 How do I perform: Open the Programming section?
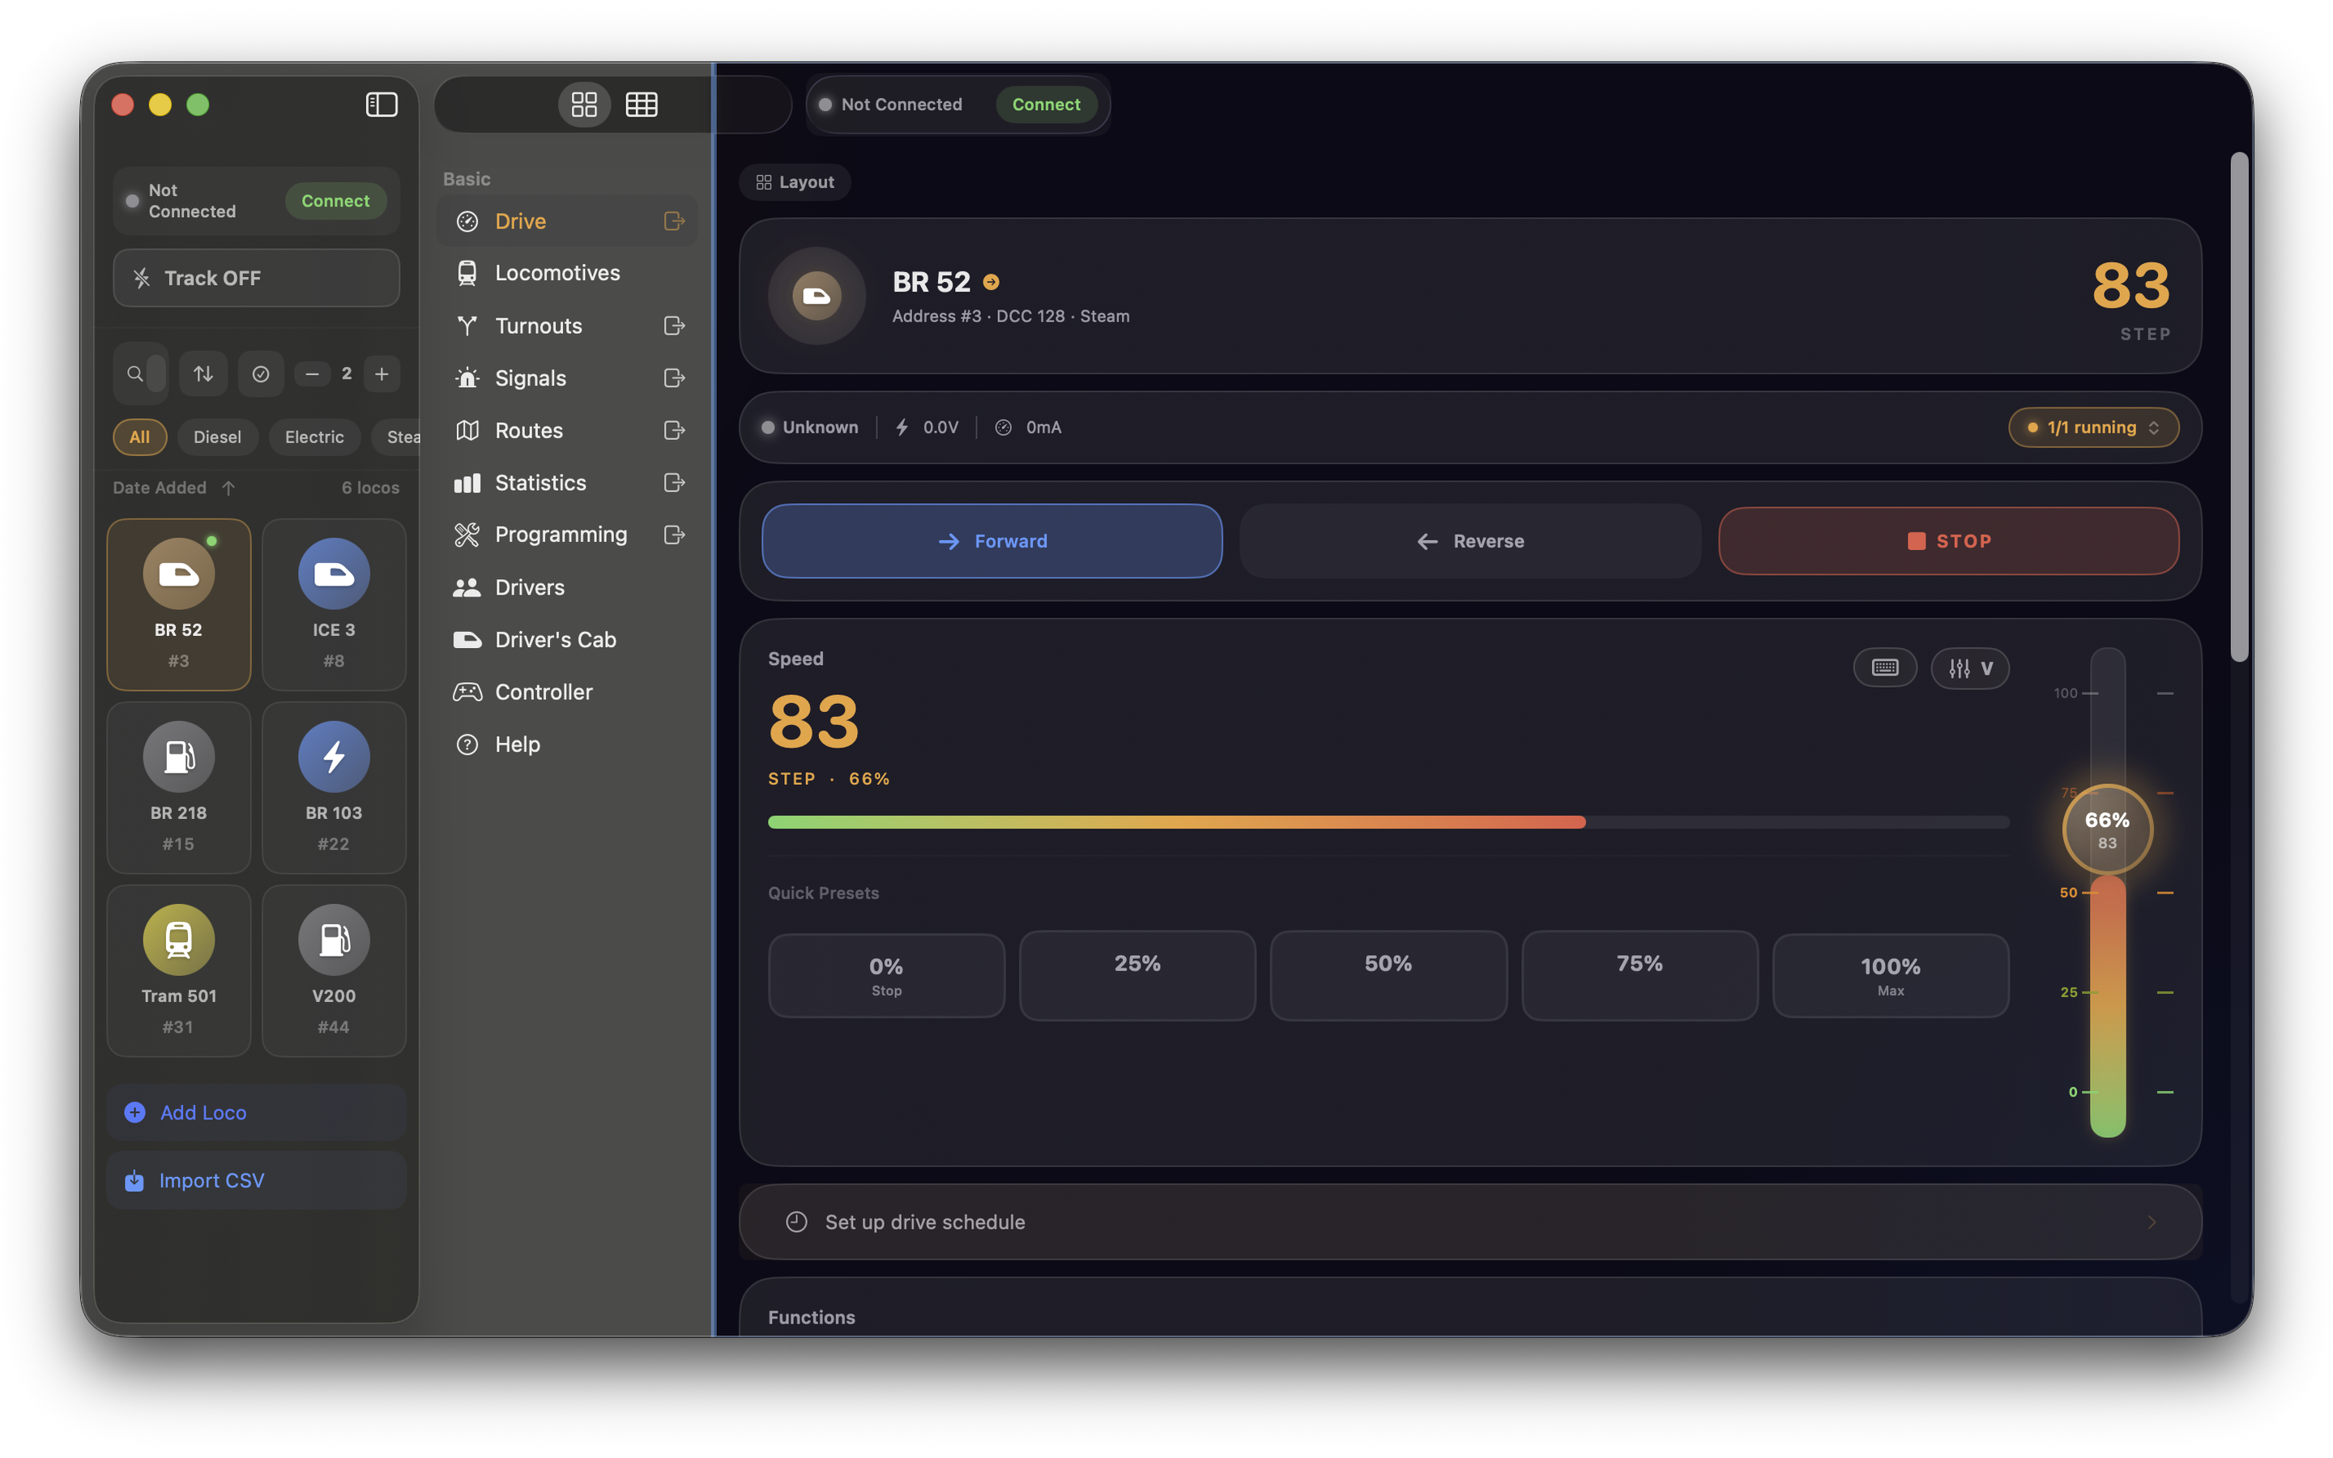click(560, 535)
